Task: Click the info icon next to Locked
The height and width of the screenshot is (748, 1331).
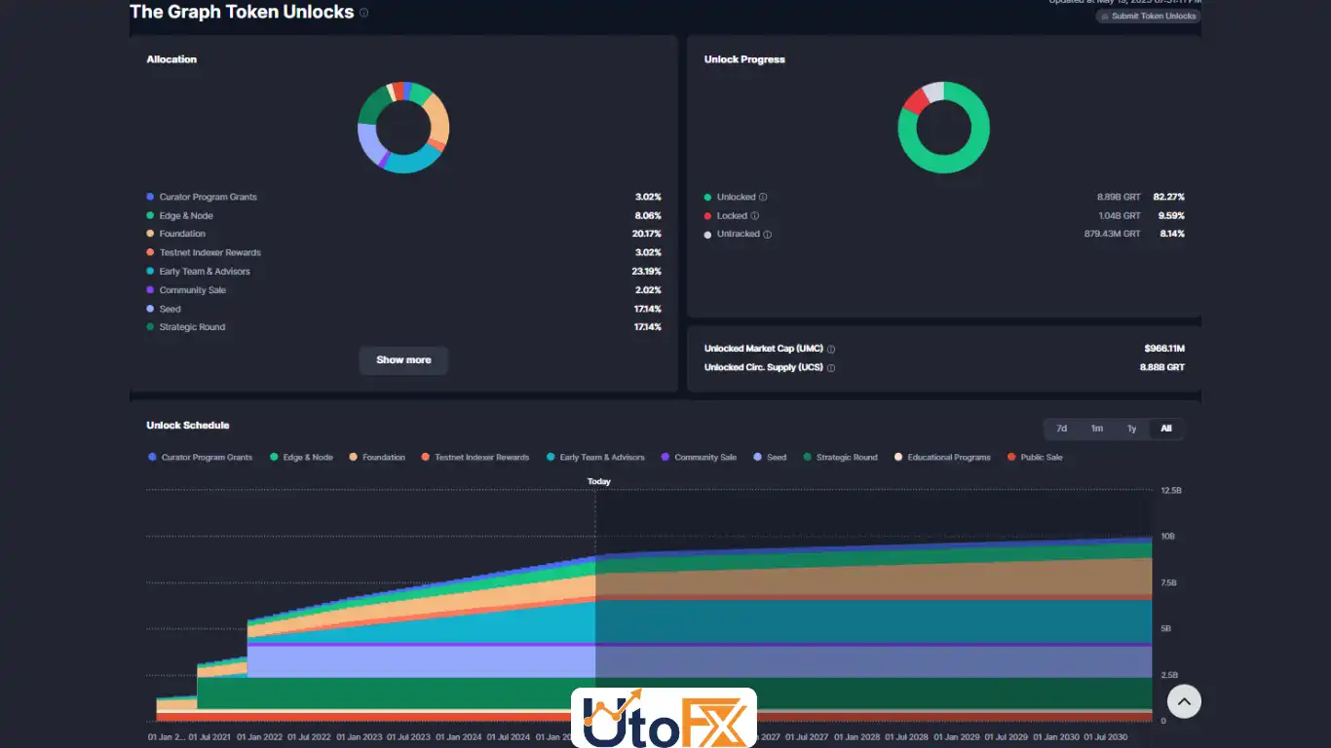Action: click(755, 215)
